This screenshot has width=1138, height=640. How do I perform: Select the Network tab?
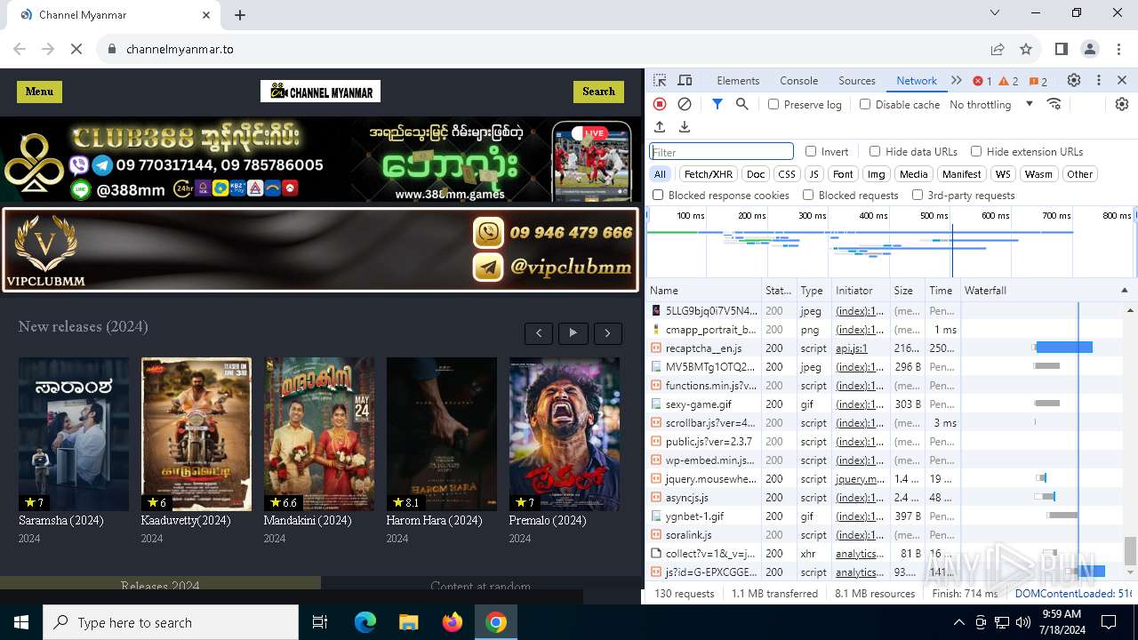[917, 81]
